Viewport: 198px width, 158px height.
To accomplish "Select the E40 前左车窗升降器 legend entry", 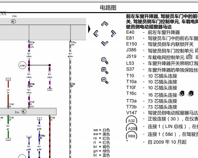I will [x=153, y=32].
